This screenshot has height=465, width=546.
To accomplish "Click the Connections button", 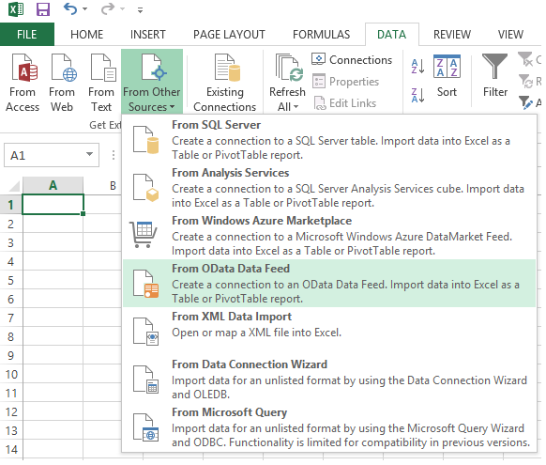I will pyautogui.click(x=352, y=60).
